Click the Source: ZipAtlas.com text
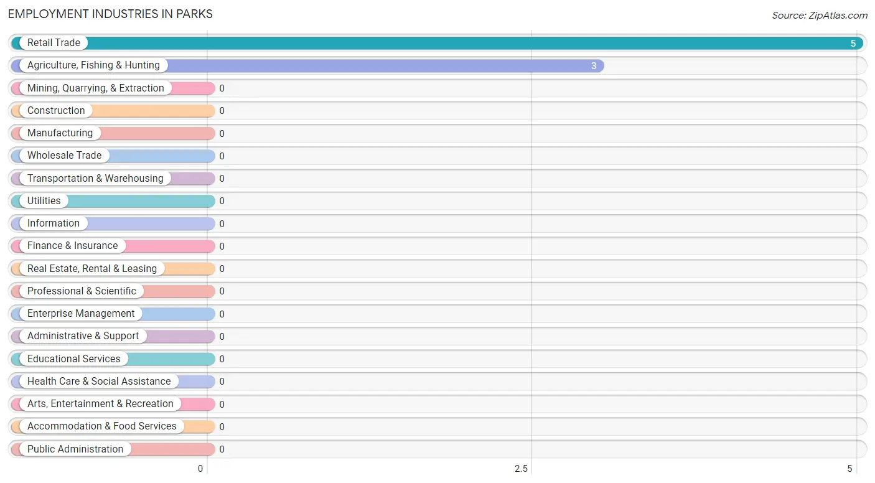The width and height of the screenshot is (875, 483). pos(820,16)
